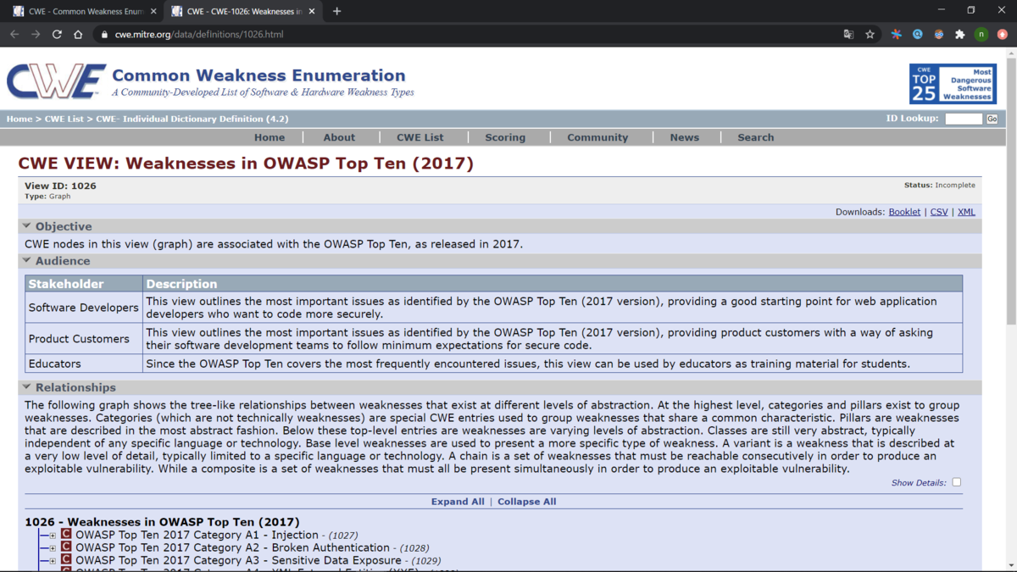Open Category A3 - Sensitive Data Exposure entry
The height and width of the screenshot is (572, 1017).
point(238,560)
